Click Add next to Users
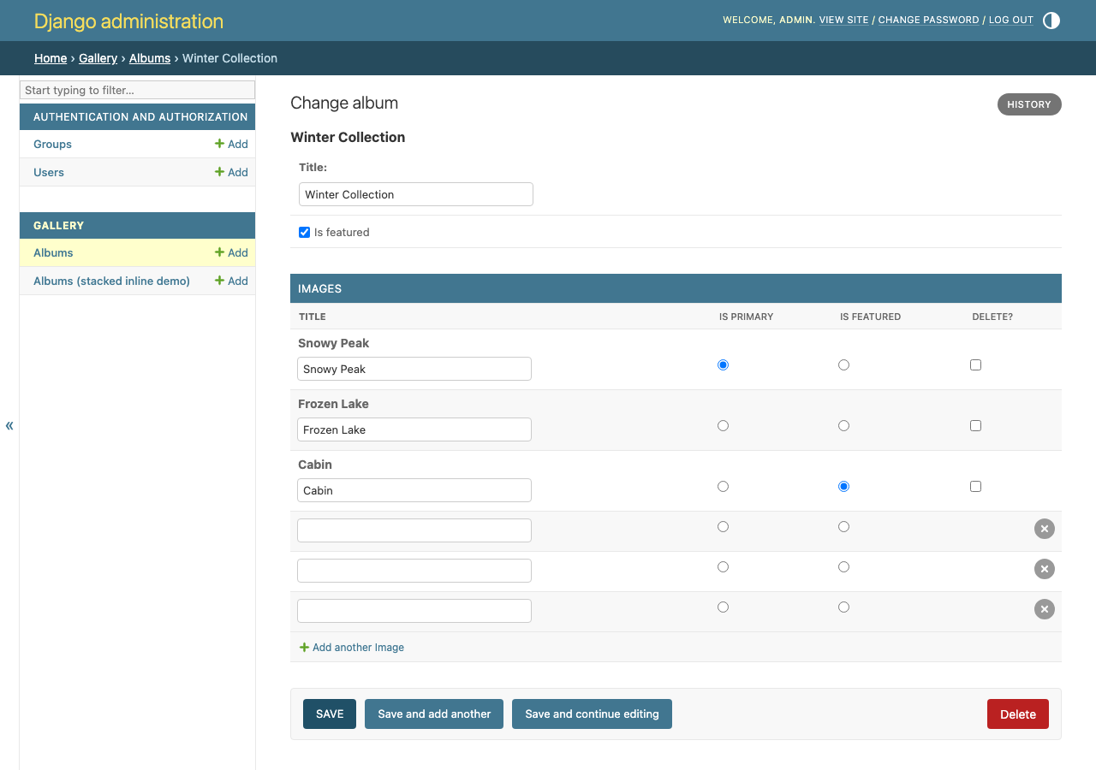 click(x=231, y=172)
